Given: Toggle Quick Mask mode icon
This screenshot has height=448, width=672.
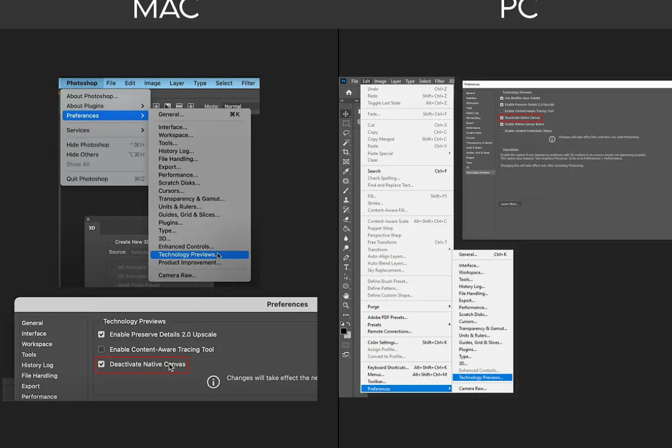Looking at the screenshot, I should pyautogui.click(x=346, y=345).
